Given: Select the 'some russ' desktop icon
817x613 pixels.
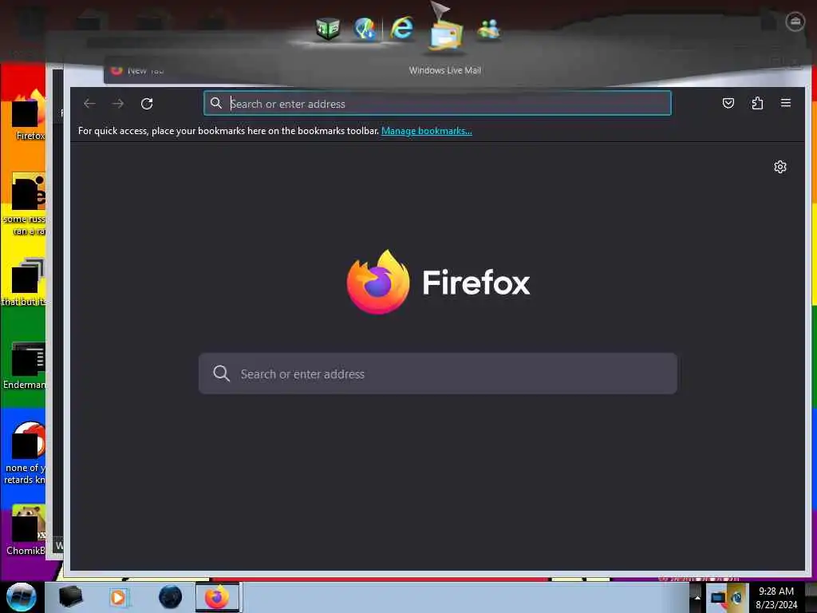Looking at the screenshot, I should (x=25, y=204).
